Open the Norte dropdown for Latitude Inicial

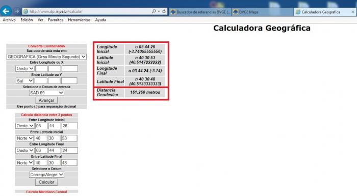[24, 138]
